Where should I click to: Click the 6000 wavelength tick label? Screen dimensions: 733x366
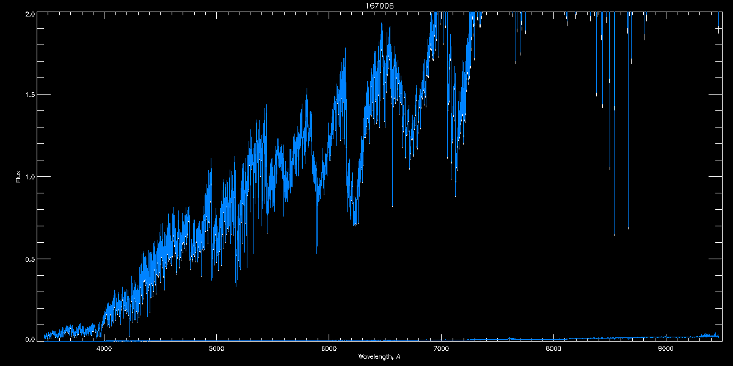tap(329, 348)
